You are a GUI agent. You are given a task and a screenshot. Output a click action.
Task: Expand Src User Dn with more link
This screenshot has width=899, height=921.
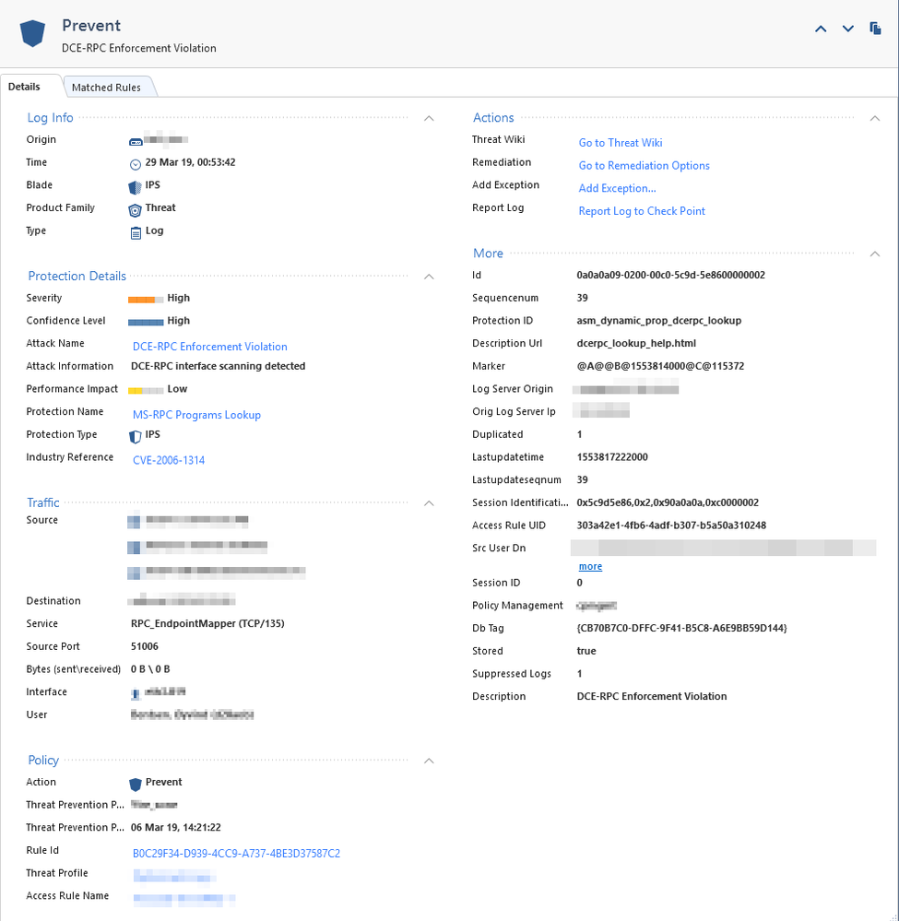(x=590, y=567)
